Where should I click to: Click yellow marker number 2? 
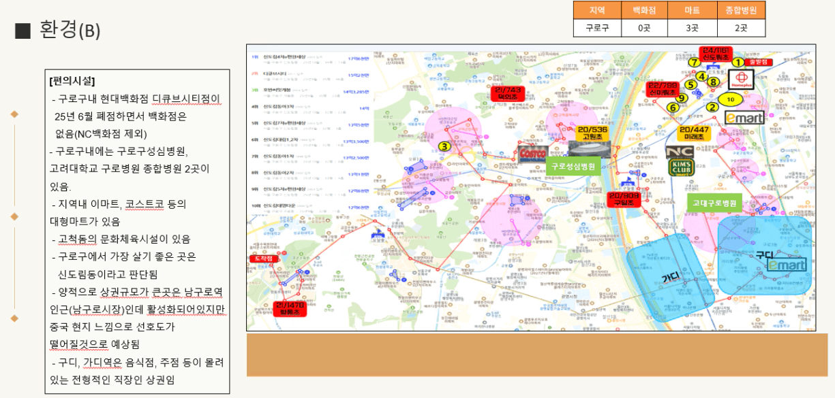(x=713, y=106)
